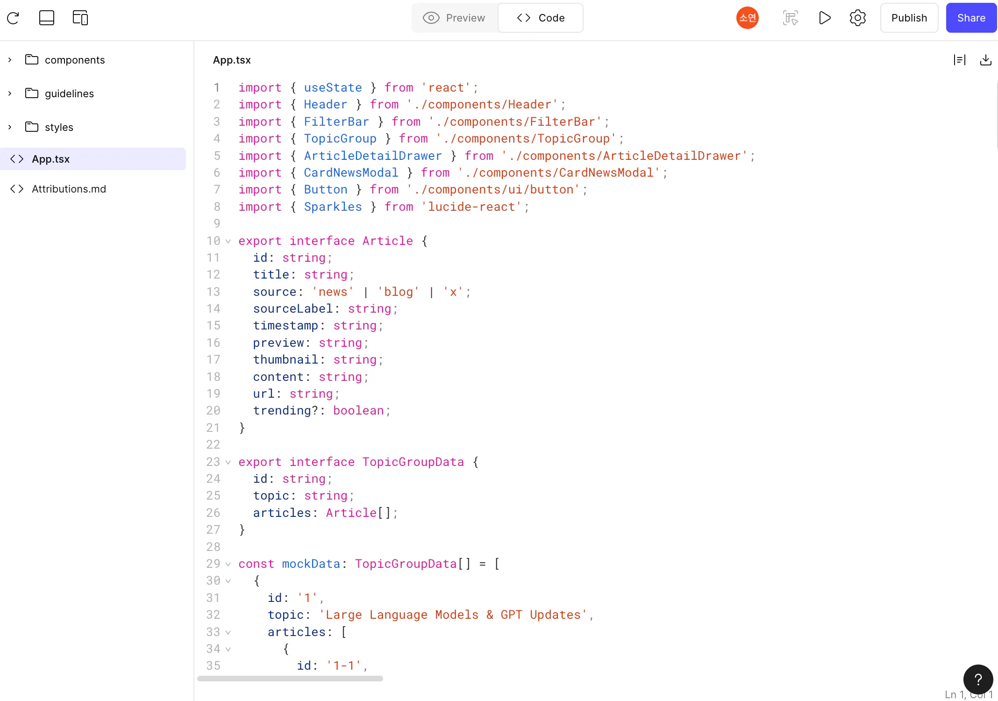Open the responsive device preview icon
The height and width of the screenshot is (701, 998).
point(80,18)
